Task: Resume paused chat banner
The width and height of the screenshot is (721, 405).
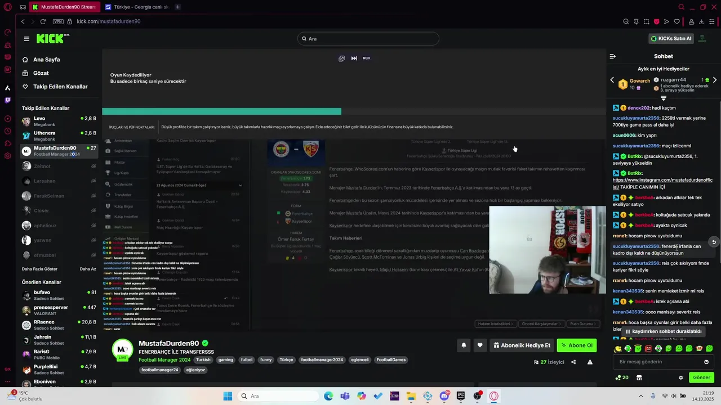Action: point(664,331)
